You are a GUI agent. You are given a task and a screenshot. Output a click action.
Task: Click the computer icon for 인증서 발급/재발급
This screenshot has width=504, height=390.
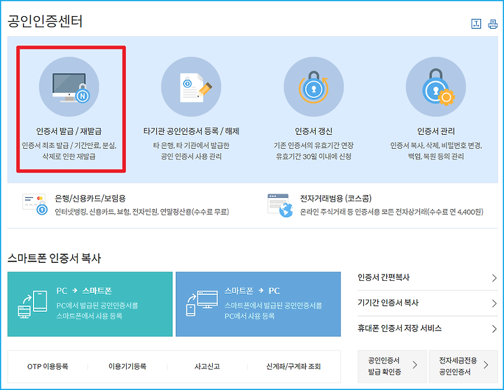tap(69, 87)
